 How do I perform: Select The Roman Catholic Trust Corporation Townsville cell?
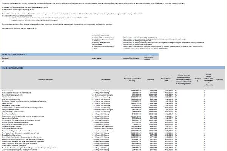click(x=24, y=101)
